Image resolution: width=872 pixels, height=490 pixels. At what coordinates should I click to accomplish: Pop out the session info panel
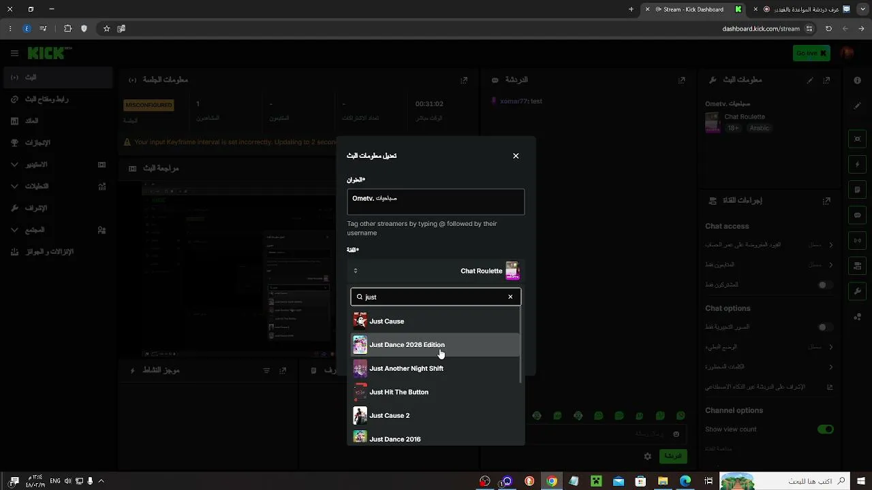[x=464, y=80]
